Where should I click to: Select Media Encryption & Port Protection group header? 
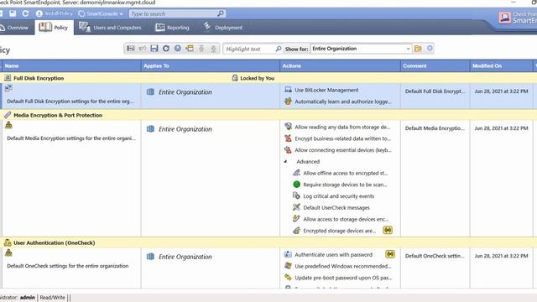point(58,115)
